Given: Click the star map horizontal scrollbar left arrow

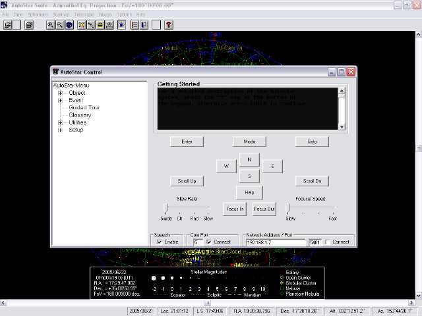Looking at the screenshot, I should [3, 303].
